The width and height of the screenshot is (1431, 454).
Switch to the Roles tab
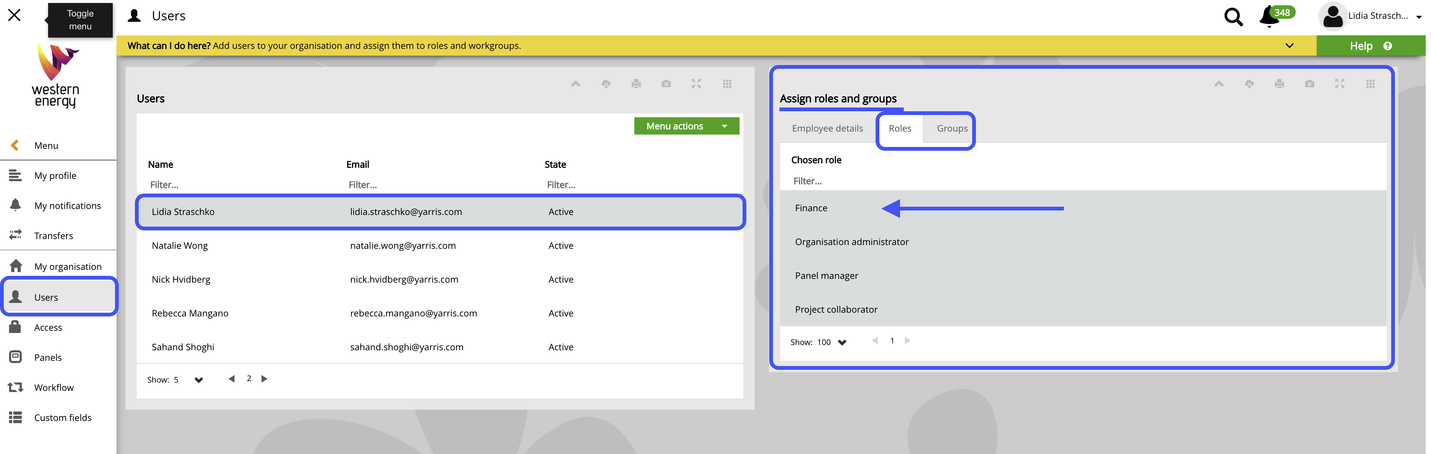tap(900, 129)
